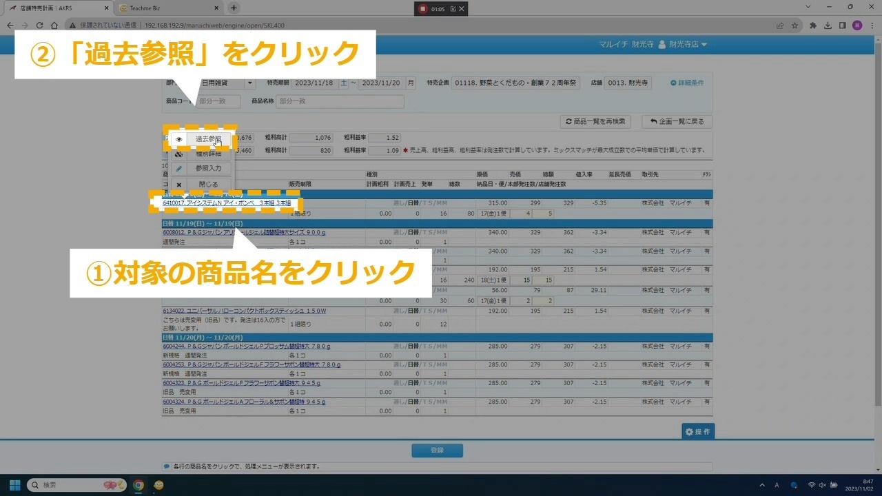
Task: Expand the 財光寺店 user dropdown
Action: [682, 45]
